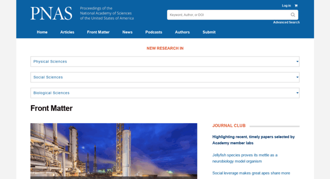This screenshot has width=330, height=179.
Task: Click the industrial plant feature image
Action: tap(114, 151)
